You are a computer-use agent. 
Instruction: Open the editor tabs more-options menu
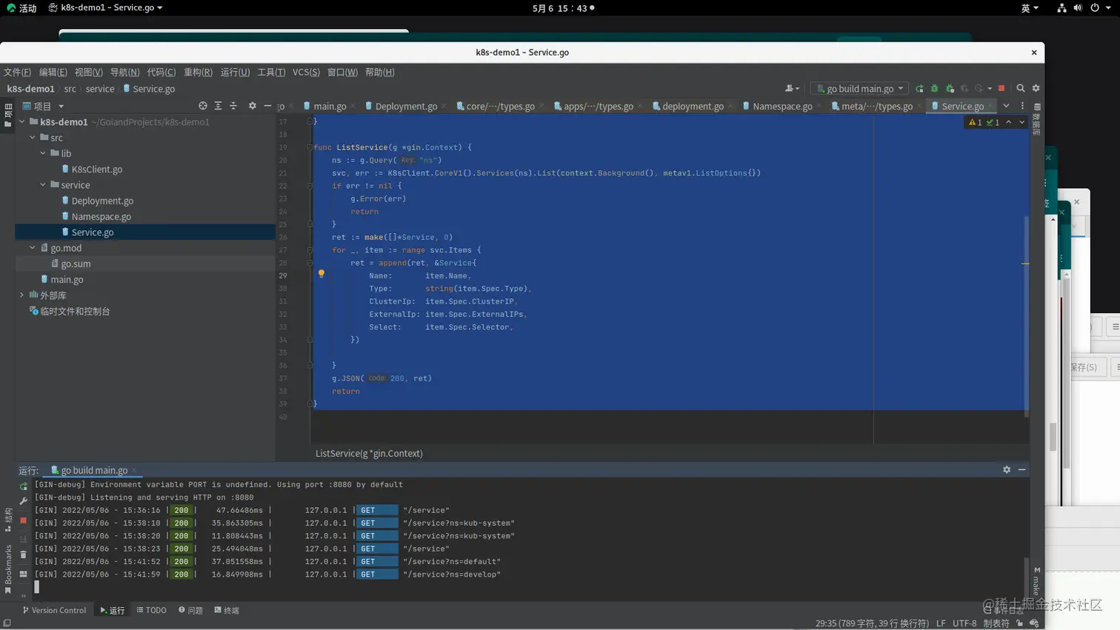1023,106
